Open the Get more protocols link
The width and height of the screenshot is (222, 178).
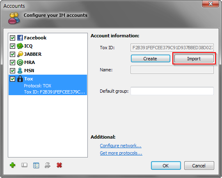click(121, 153)
